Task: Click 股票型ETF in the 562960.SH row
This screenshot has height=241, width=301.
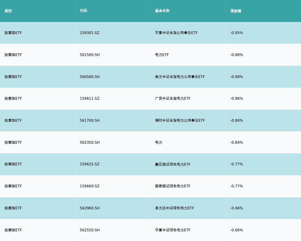Action: click(13, 208)
